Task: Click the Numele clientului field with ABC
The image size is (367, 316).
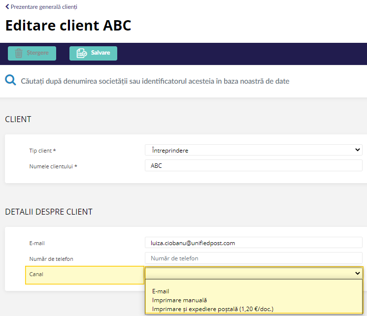Action: (x=254, y=165)
